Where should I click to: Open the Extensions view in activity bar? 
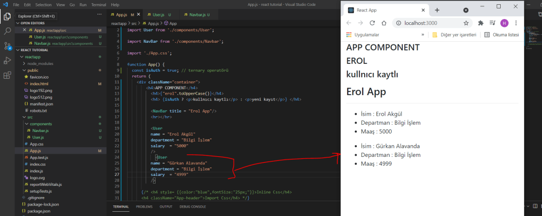[7, 75]
